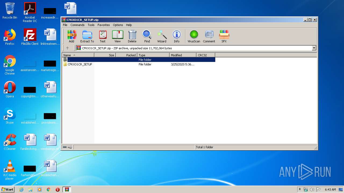The height and width of the screenshot is (193, 344).
Task: Select the modelscharl document icon
Action: [50, 168]
